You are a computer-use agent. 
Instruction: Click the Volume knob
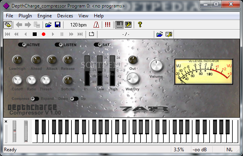coord(156,66)
